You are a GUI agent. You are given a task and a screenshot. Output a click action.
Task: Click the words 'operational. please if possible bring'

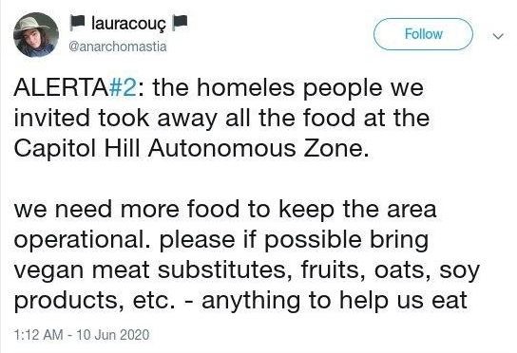tap(221, 240)
